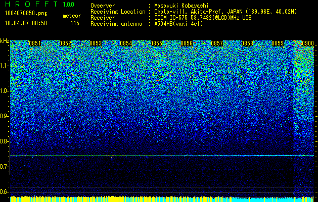Click the 1.1 kHz axis label
The image size is (318, 202).
pos(5,66)
